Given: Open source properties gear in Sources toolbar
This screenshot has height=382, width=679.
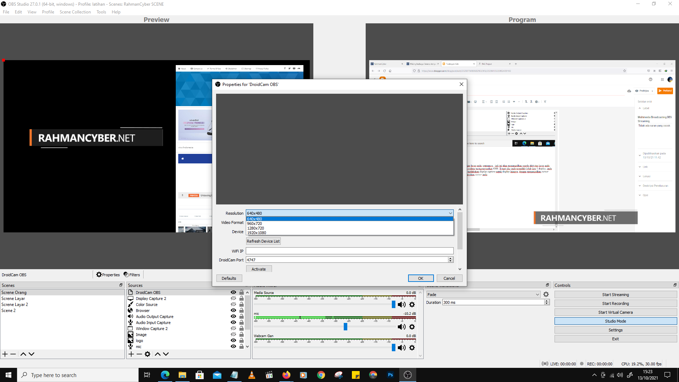Looking at the screenshot, I should point(147,354).
